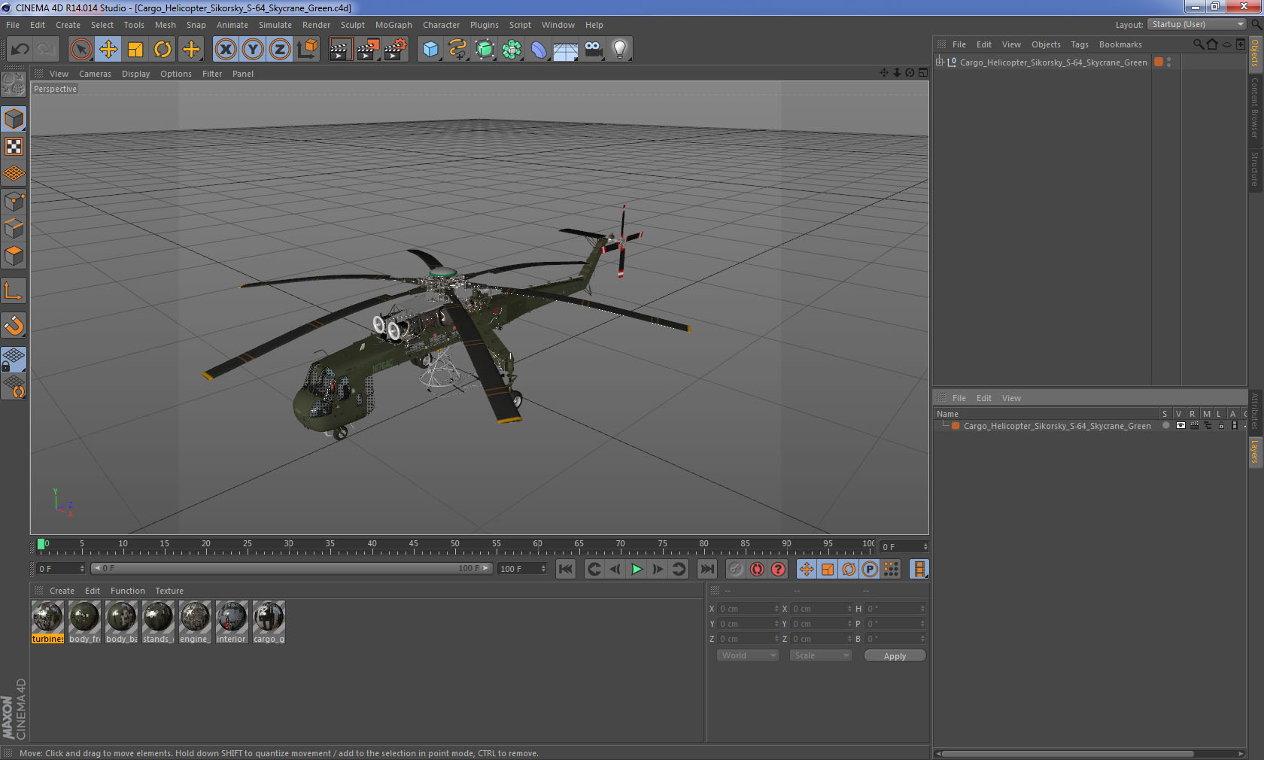Enable the Axis mode icon

pos(14,291)
